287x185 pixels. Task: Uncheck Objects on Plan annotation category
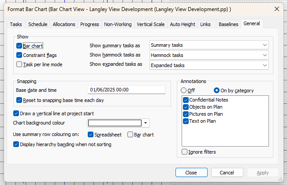pyautogui.click(x=186, y=107)
